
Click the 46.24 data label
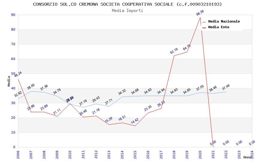[x=18, y=74]
